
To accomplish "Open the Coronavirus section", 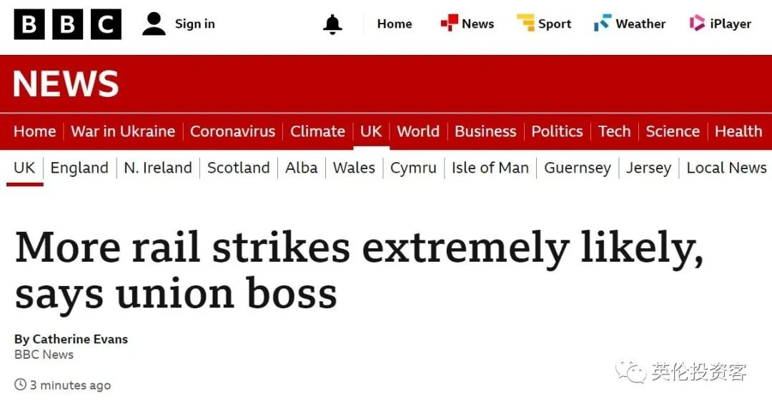I will pos(232,131).
